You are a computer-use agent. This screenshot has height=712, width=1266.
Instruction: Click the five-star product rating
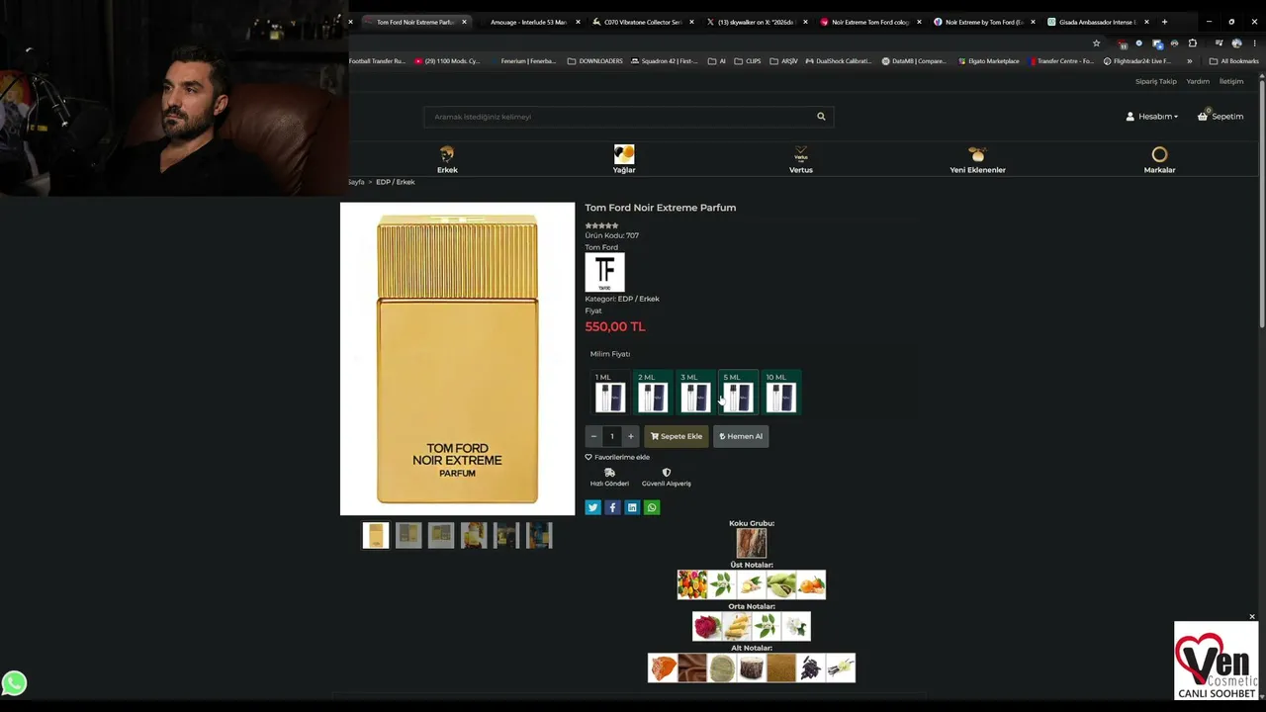(x=601, y=226)
